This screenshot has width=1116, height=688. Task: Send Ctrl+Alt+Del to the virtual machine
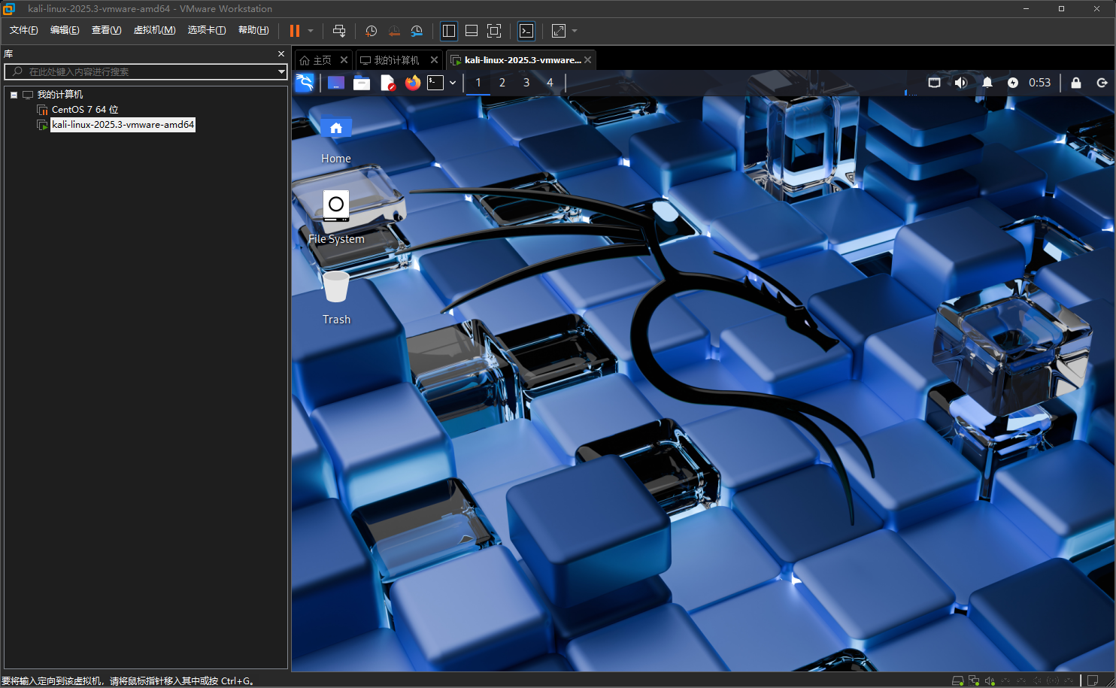pos(339,31)
